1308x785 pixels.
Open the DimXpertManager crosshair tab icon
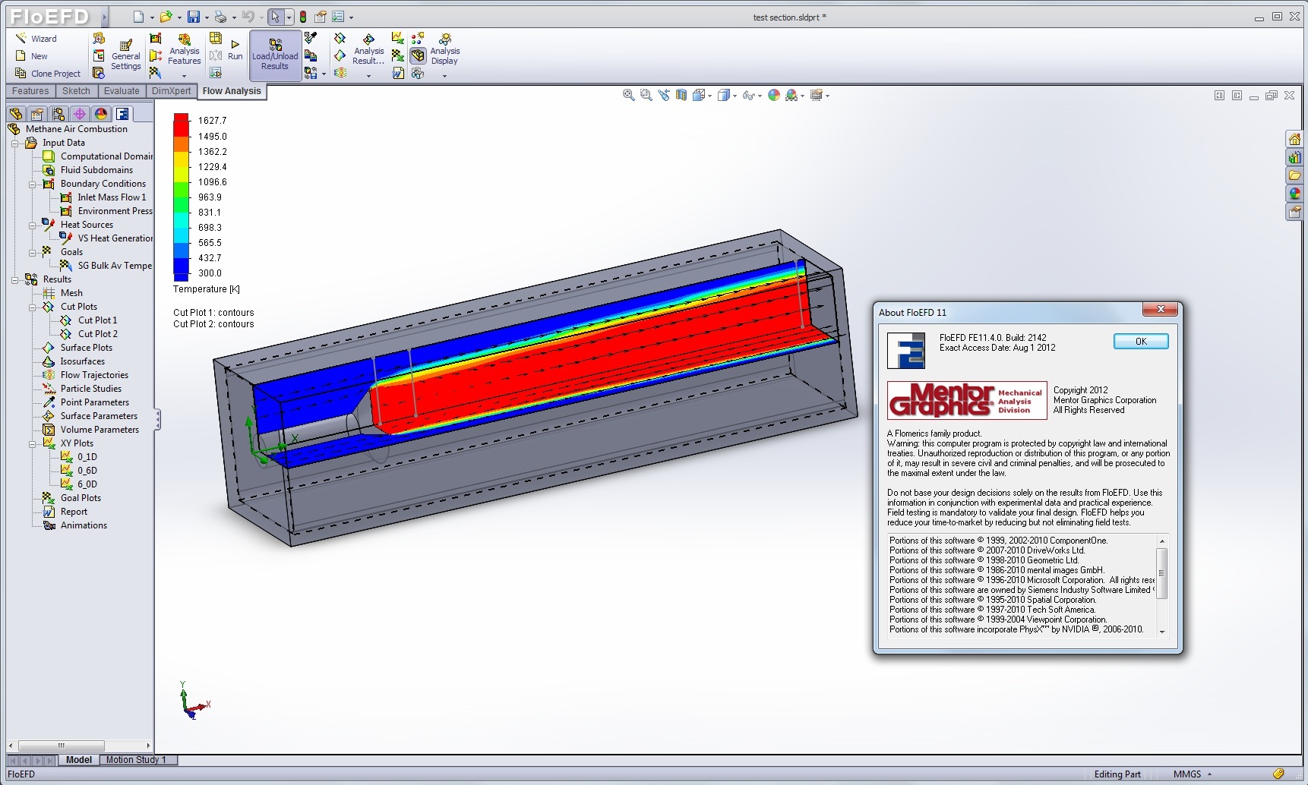click(x=80, y=114)
